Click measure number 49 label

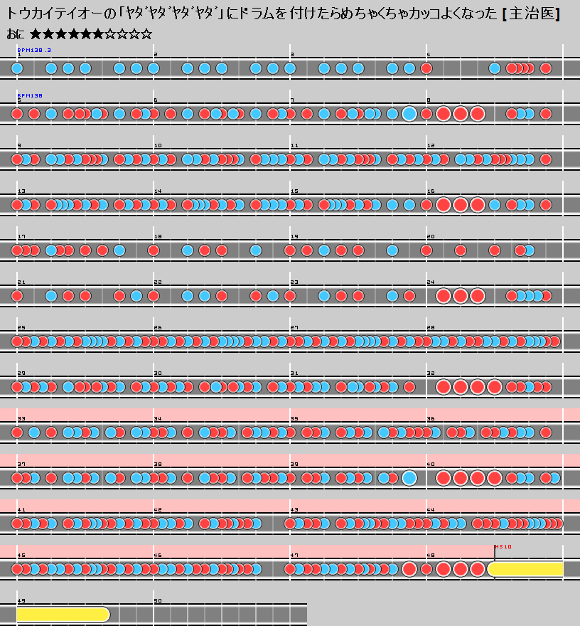21,601
